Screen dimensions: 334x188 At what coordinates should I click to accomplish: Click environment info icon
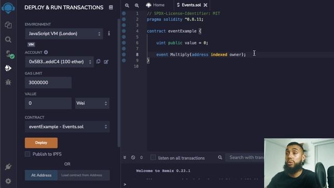click(x=109, y=33)
